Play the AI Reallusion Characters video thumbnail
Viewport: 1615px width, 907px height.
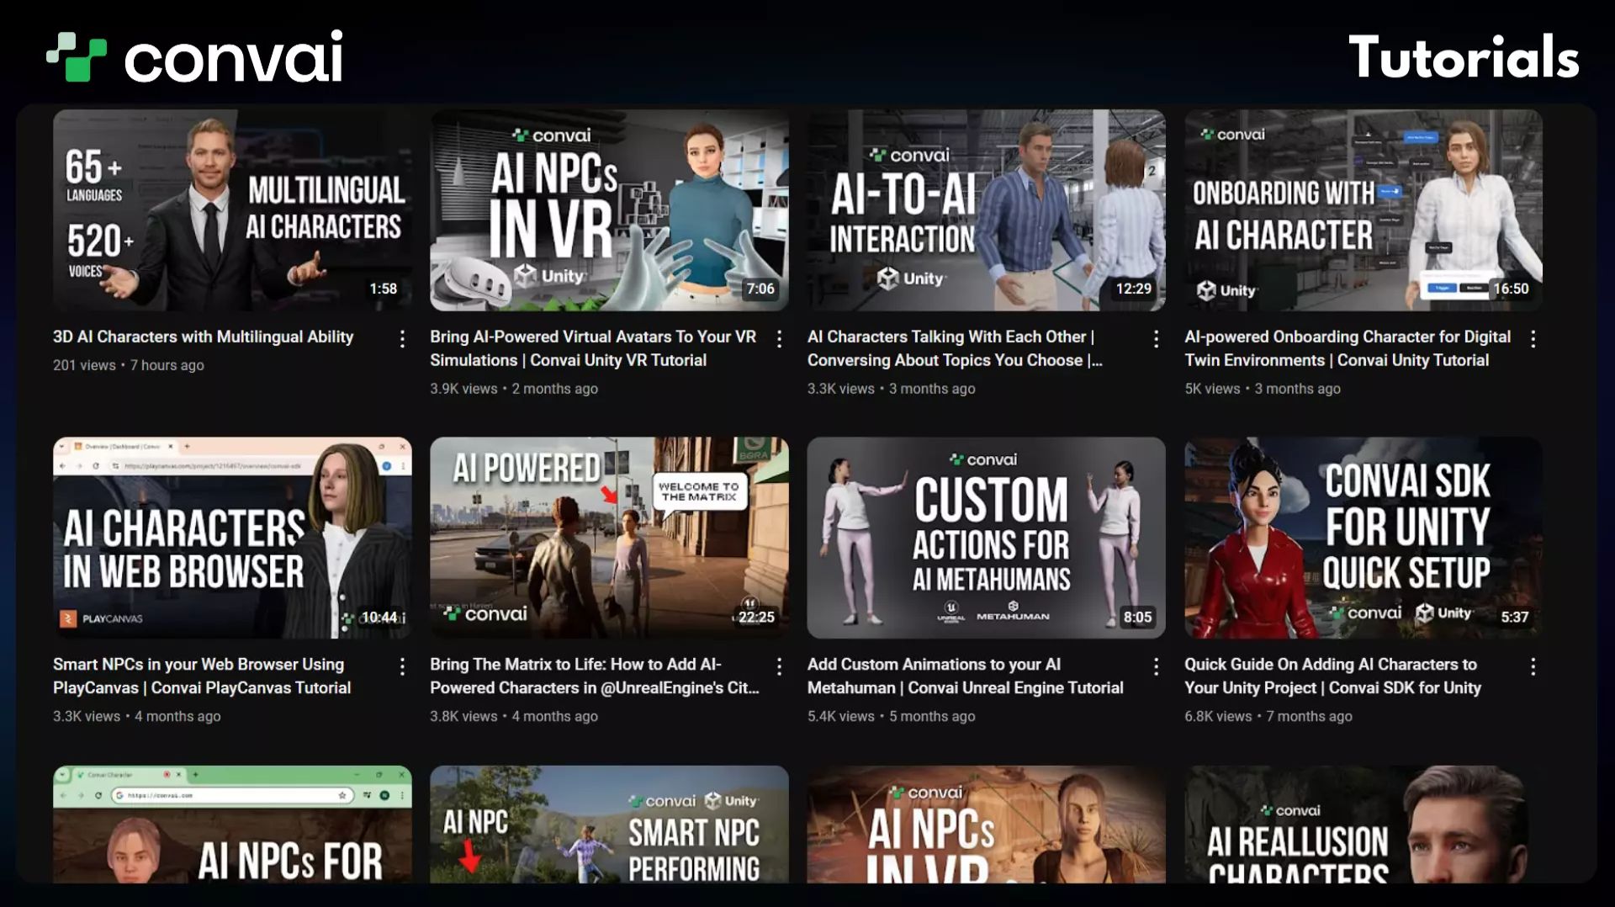(1363, 824)
